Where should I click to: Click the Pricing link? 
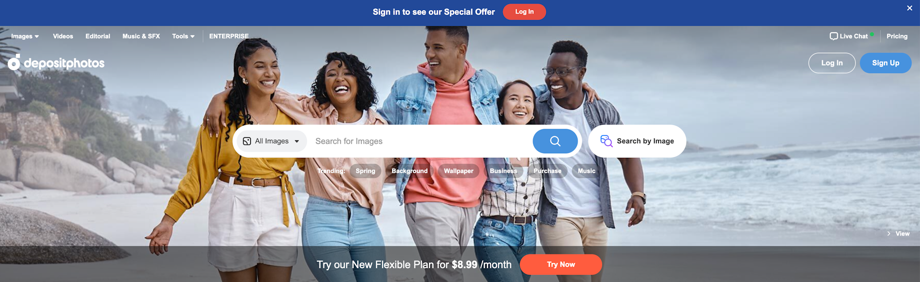pos(897,36)
